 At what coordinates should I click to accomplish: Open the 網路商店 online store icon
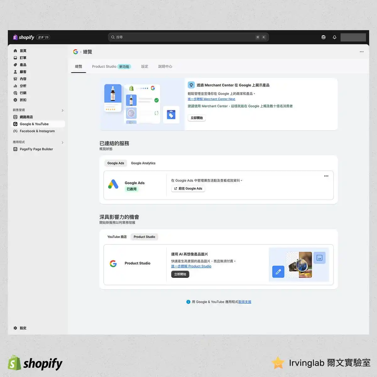click(x=15, y=117)
